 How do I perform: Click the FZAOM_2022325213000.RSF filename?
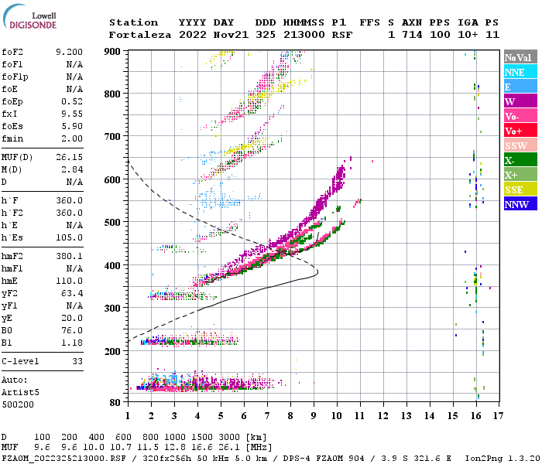(x=63, y=459)
